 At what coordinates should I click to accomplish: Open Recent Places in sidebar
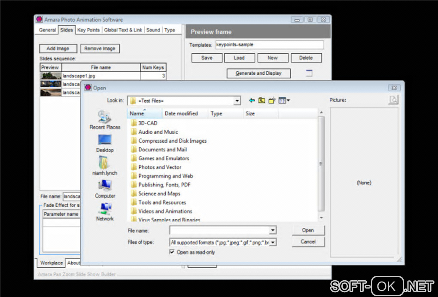pos(105,120)
